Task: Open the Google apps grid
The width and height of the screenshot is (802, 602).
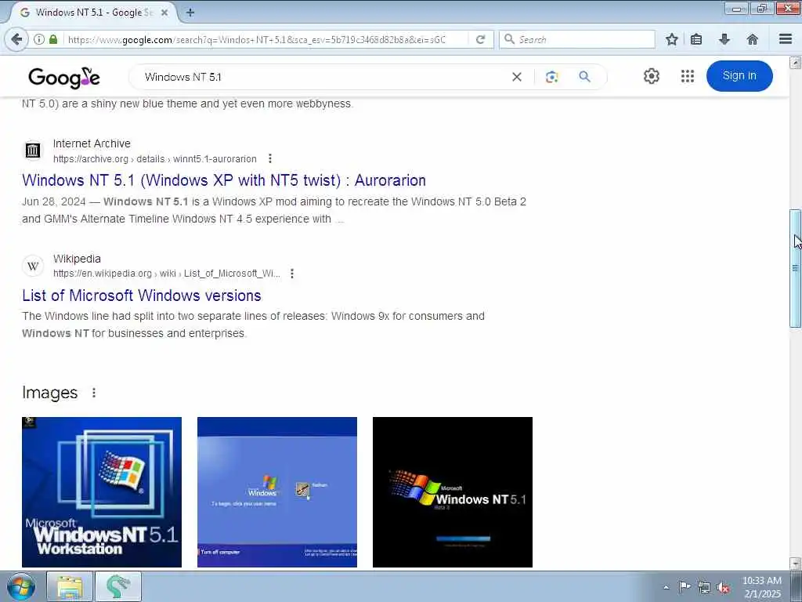Action: [x=688, y=76]
